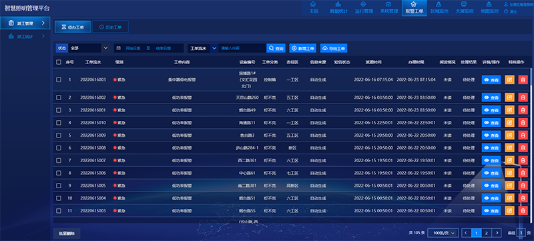Click the 新增工单 add order button
The width and height of the screenshot is (534, 241).
[303, 48]
